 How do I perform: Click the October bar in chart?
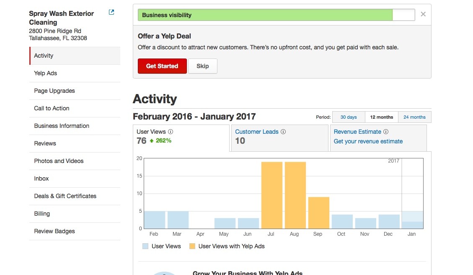click(342, 222)
